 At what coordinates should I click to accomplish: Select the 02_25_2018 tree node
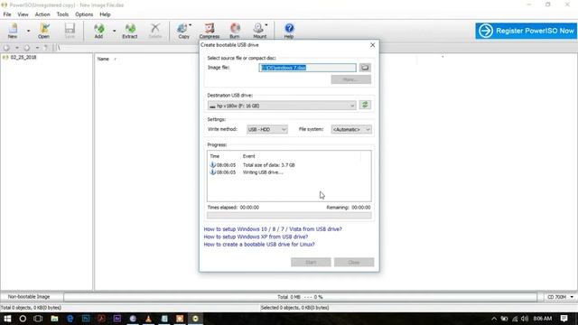(x=23, y=58)
